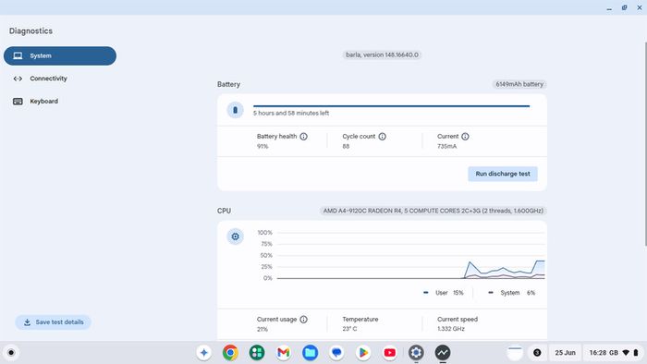
Task: Open the Keyboard diagnostics section
Action: [x=60, y=101]
